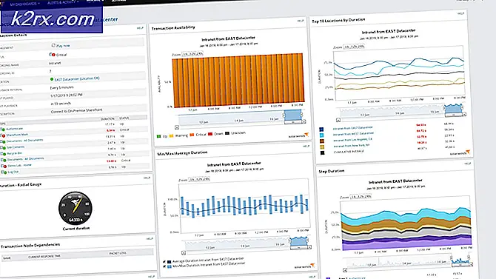Click scroll-left arrow under Min/Max/Average navigator
The height and width of the screenshot is (279, 496).
[x=184, y=252]
